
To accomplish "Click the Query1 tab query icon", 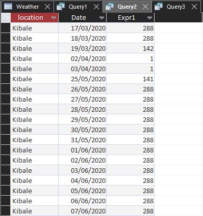I will pos(61,7).
